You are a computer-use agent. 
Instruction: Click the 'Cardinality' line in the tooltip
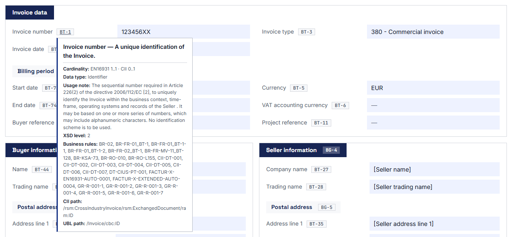tap(99, 69)
